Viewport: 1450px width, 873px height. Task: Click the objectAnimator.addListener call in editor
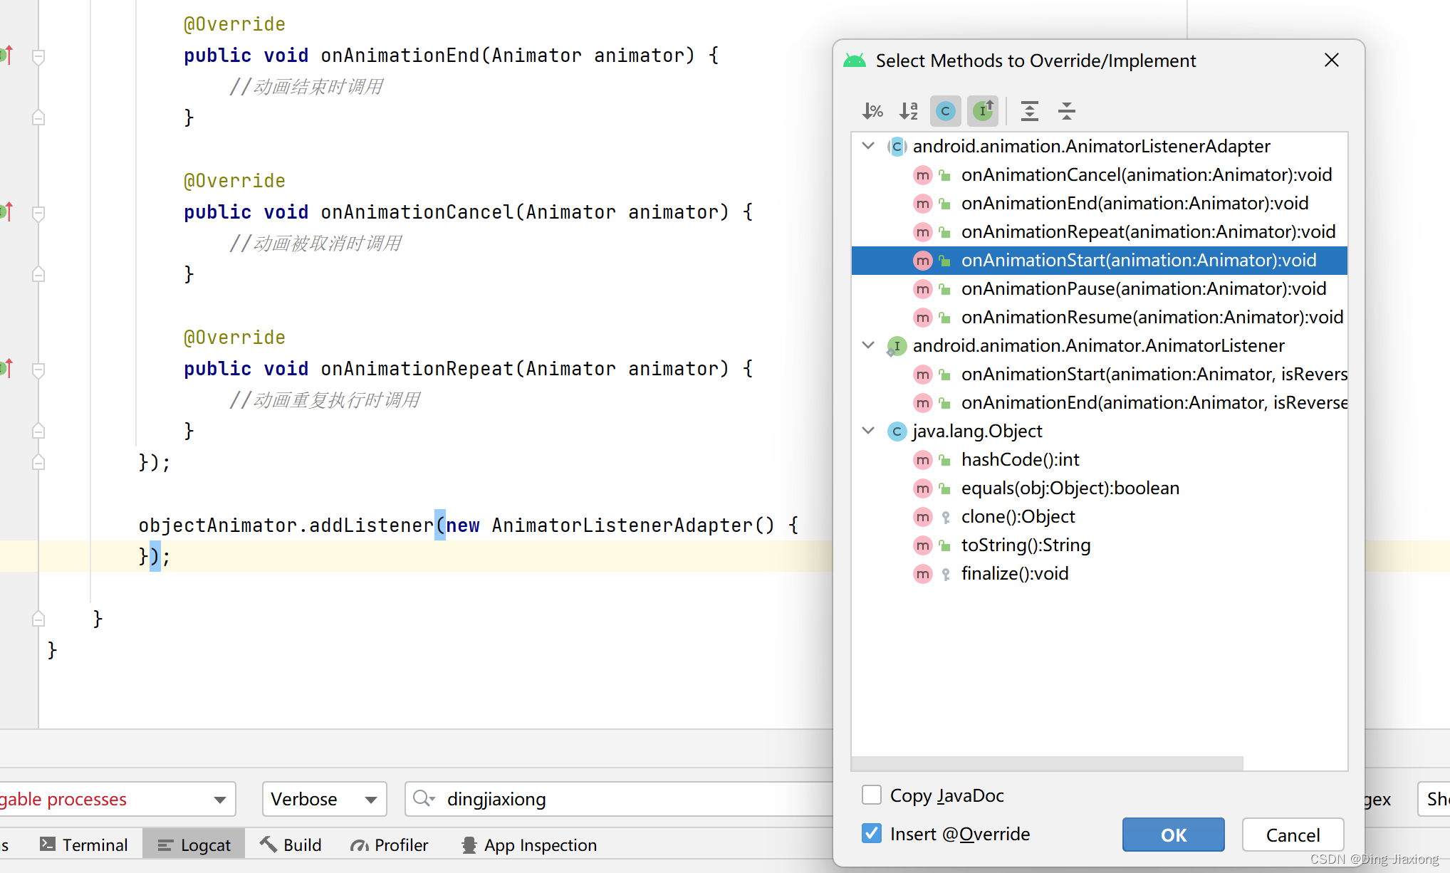(x=286, y=526)
